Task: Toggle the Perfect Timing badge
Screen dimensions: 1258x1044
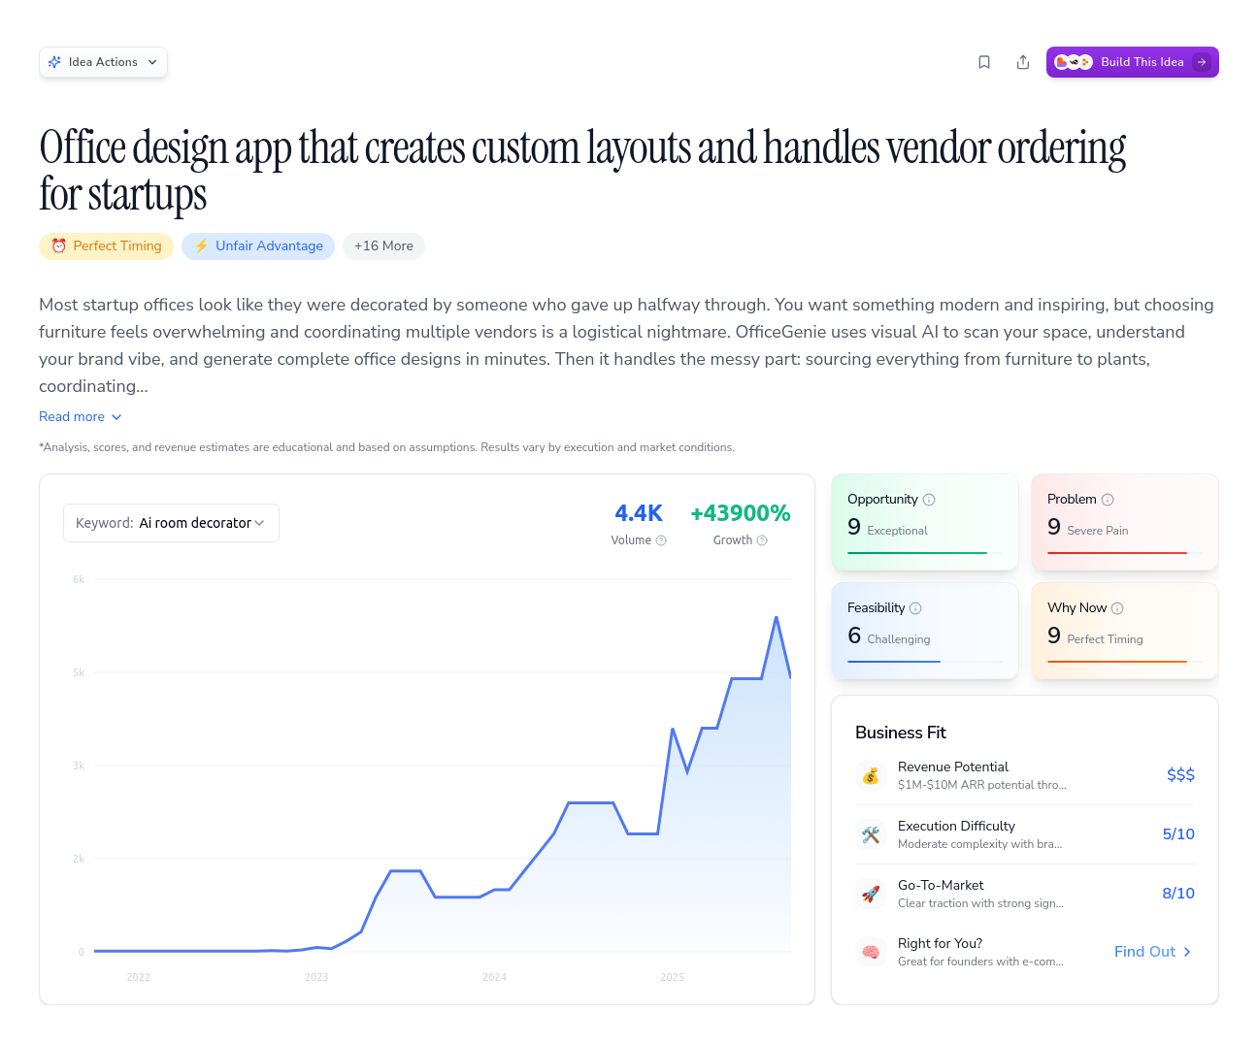Action: pos(106,245)
